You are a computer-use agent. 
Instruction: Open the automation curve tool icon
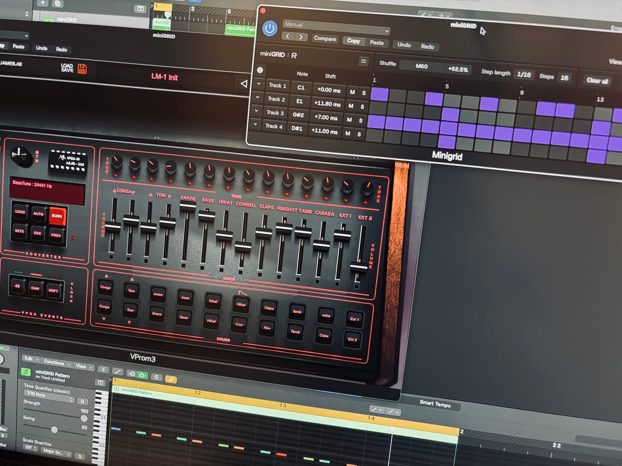pos(117,372)
